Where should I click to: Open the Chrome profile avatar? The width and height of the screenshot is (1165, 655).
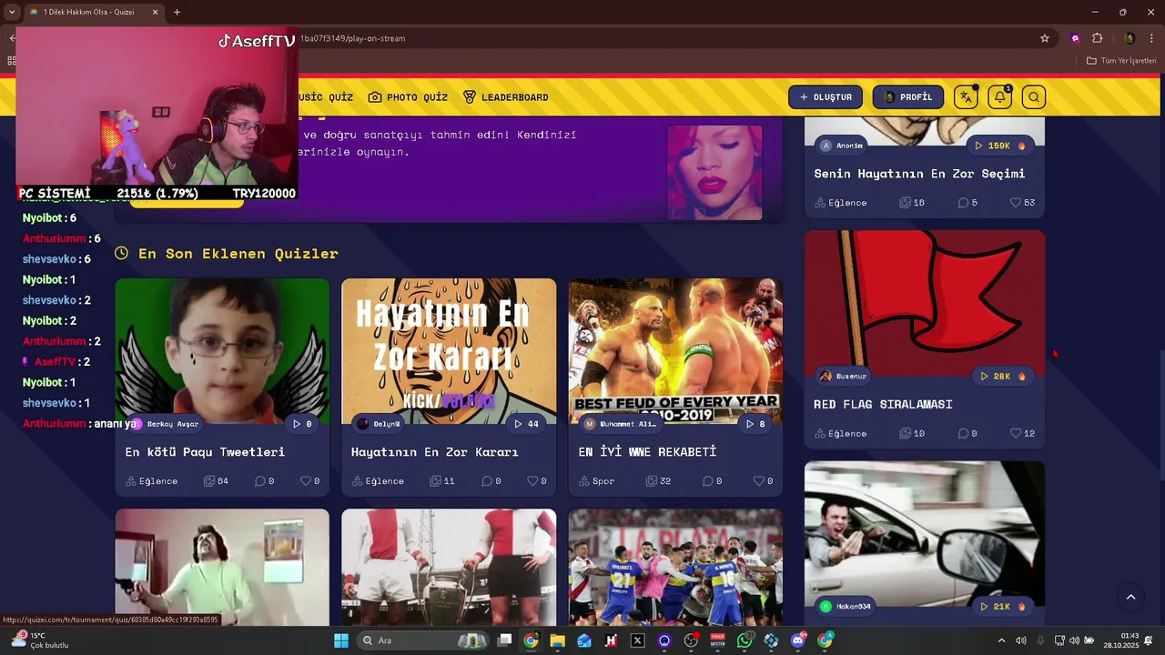click(1130, 38)
